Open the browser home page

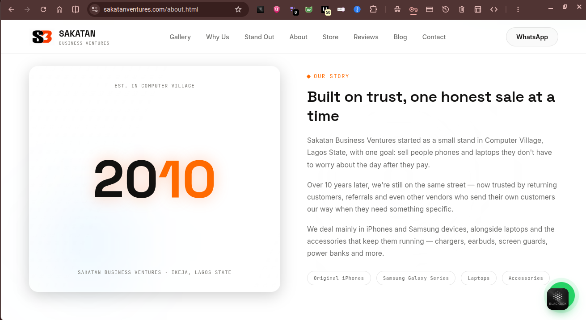59,9
